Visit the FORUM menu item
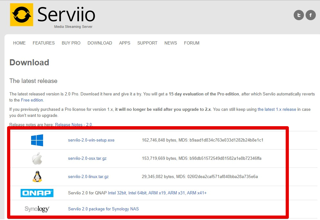The width and height of the screenshot is (320, 220). point(192,43)
